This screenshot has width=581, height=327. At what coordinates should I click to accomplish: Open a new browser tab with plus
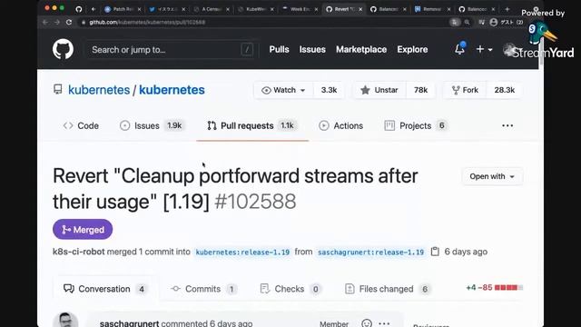pos(507,9)
